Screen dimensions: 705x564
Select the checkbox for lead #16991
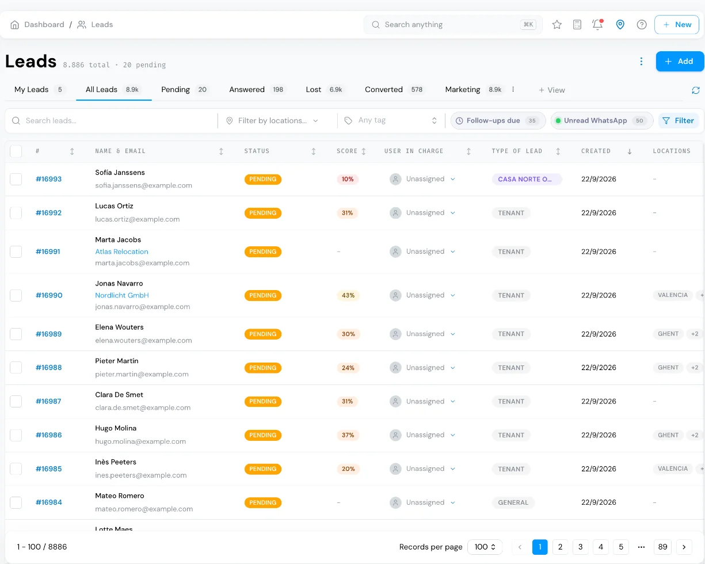(16, 251)
